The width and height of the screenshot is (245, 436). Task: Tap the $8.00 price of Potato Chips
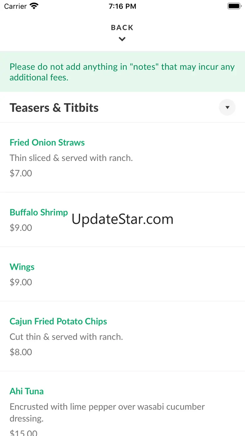coord(21,352)
